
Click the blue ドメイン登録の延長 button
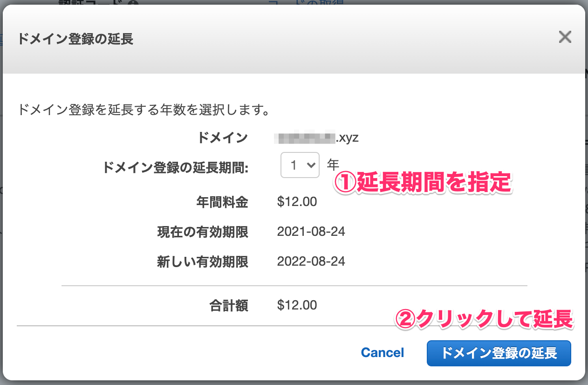pos(499,353)
